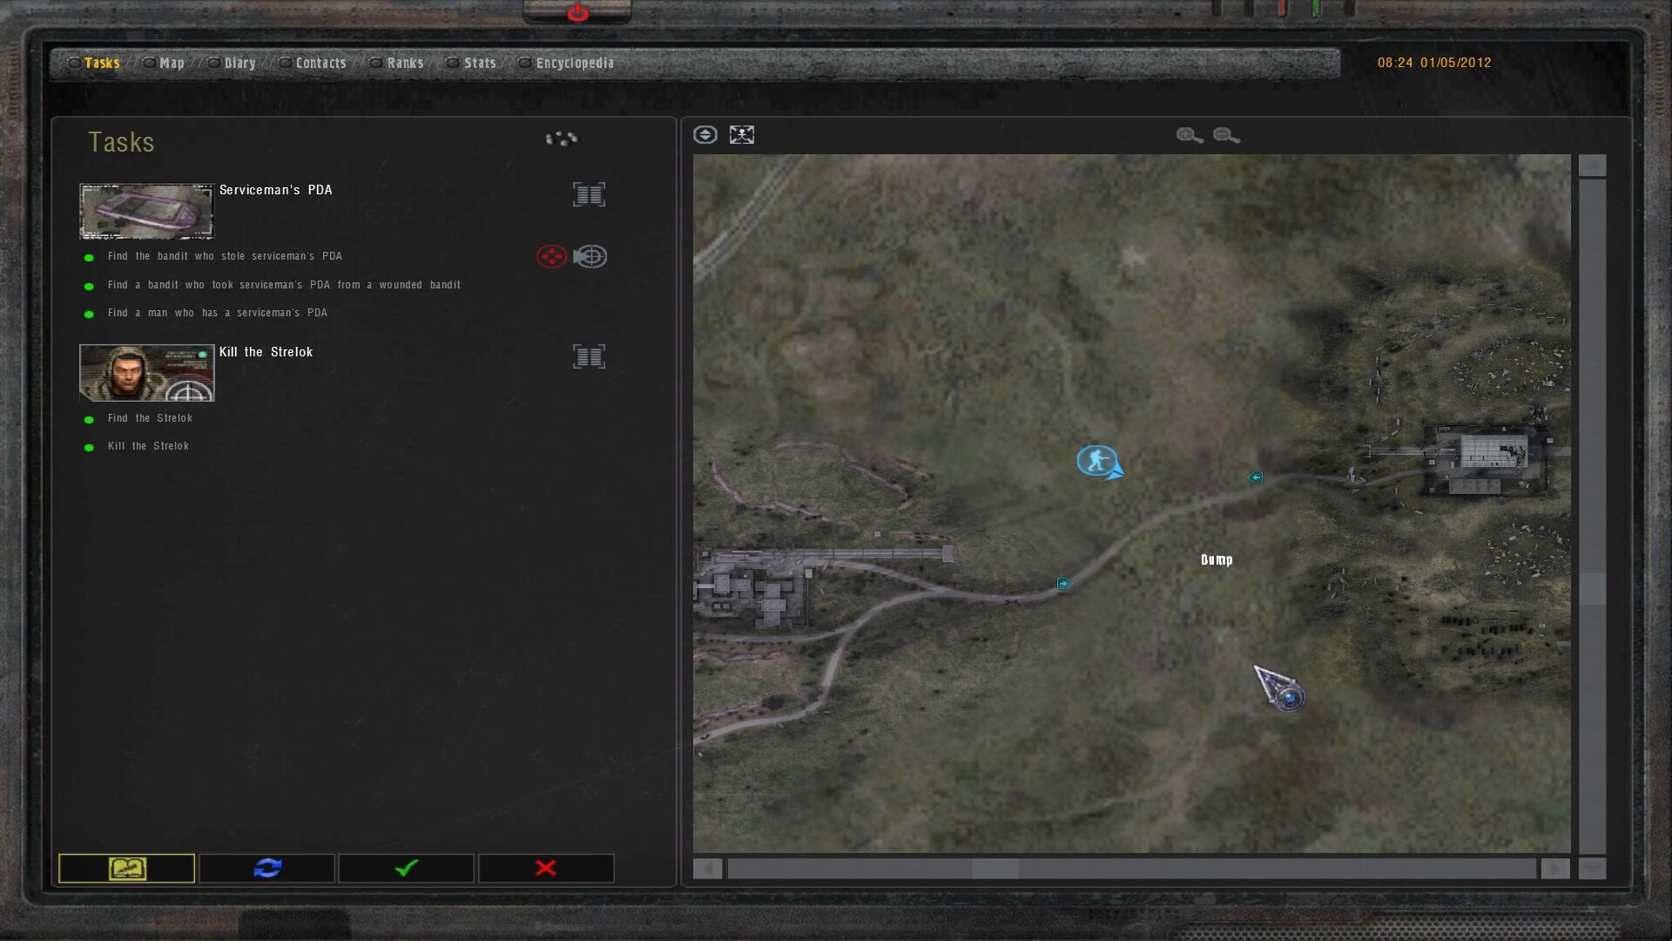Screen dimensions: 1672x941
Task: Click the map vertical scrollbar up arrow
Action: pos(1592,166)
